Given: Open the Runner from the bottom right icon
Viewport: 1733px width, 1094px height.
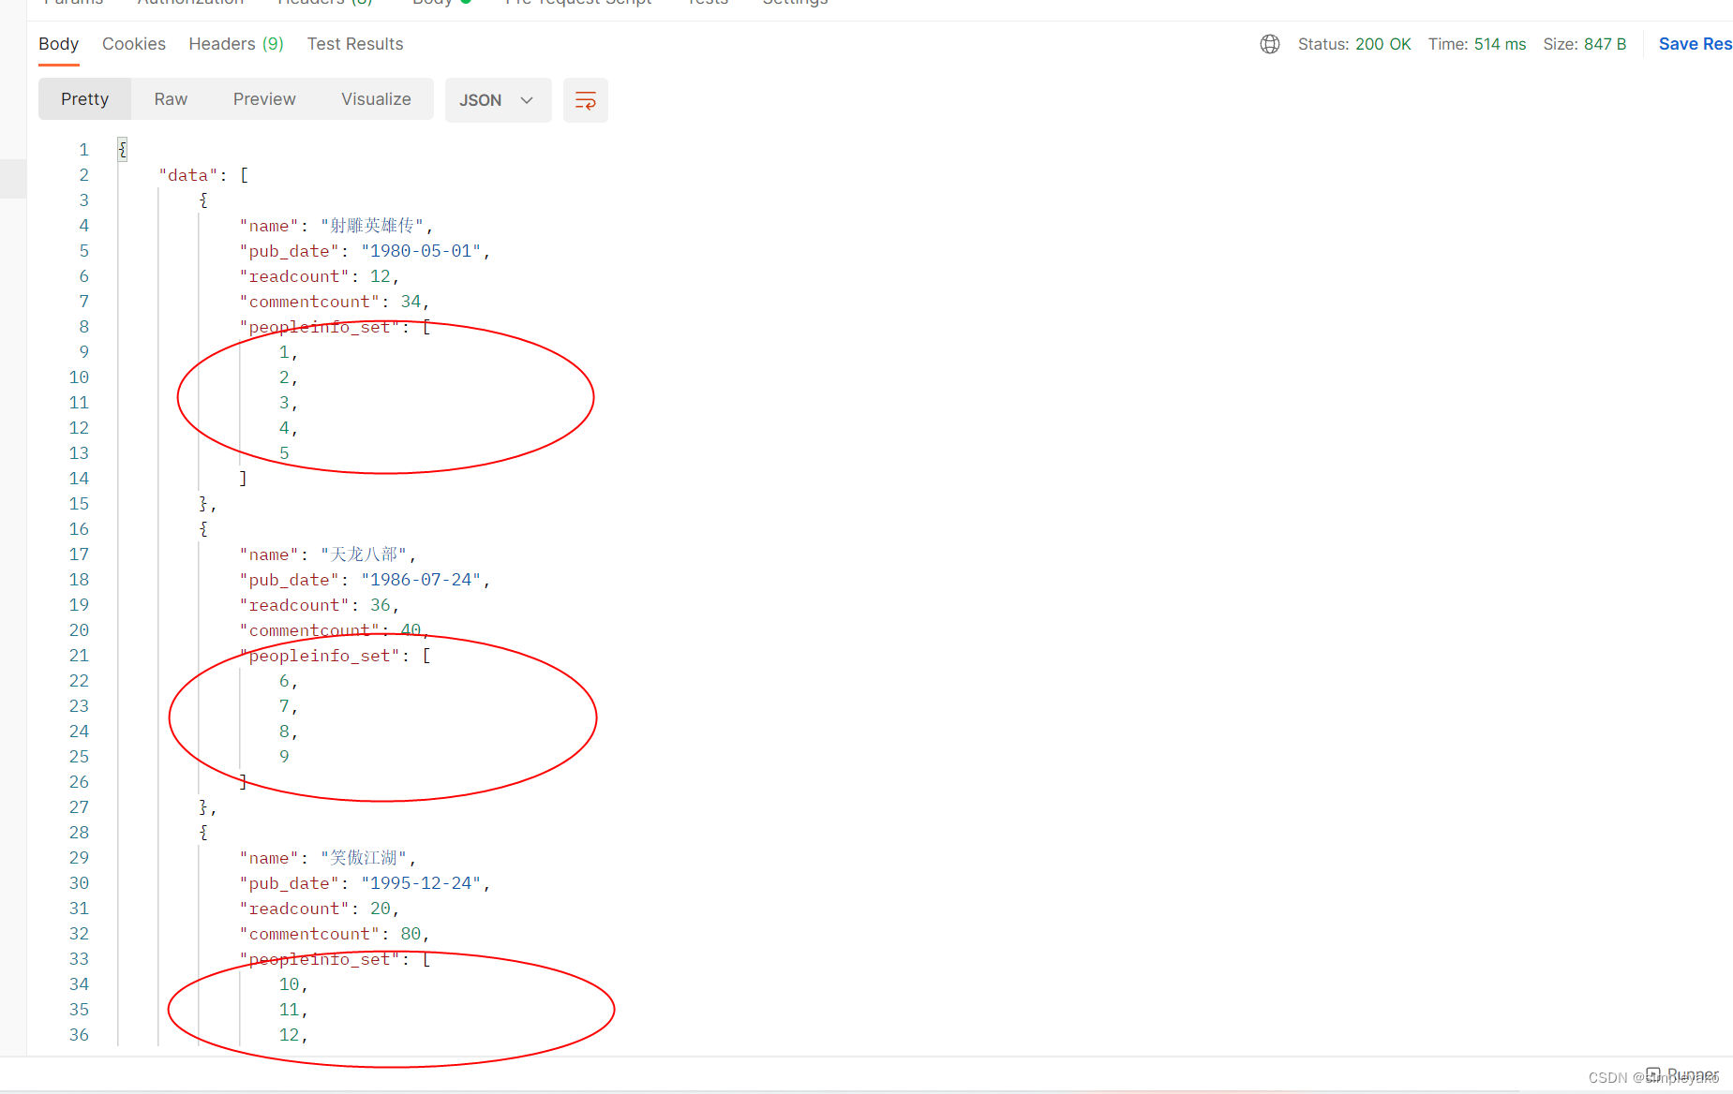Looking at the screenshot, I should (x=1654, y=1074).
